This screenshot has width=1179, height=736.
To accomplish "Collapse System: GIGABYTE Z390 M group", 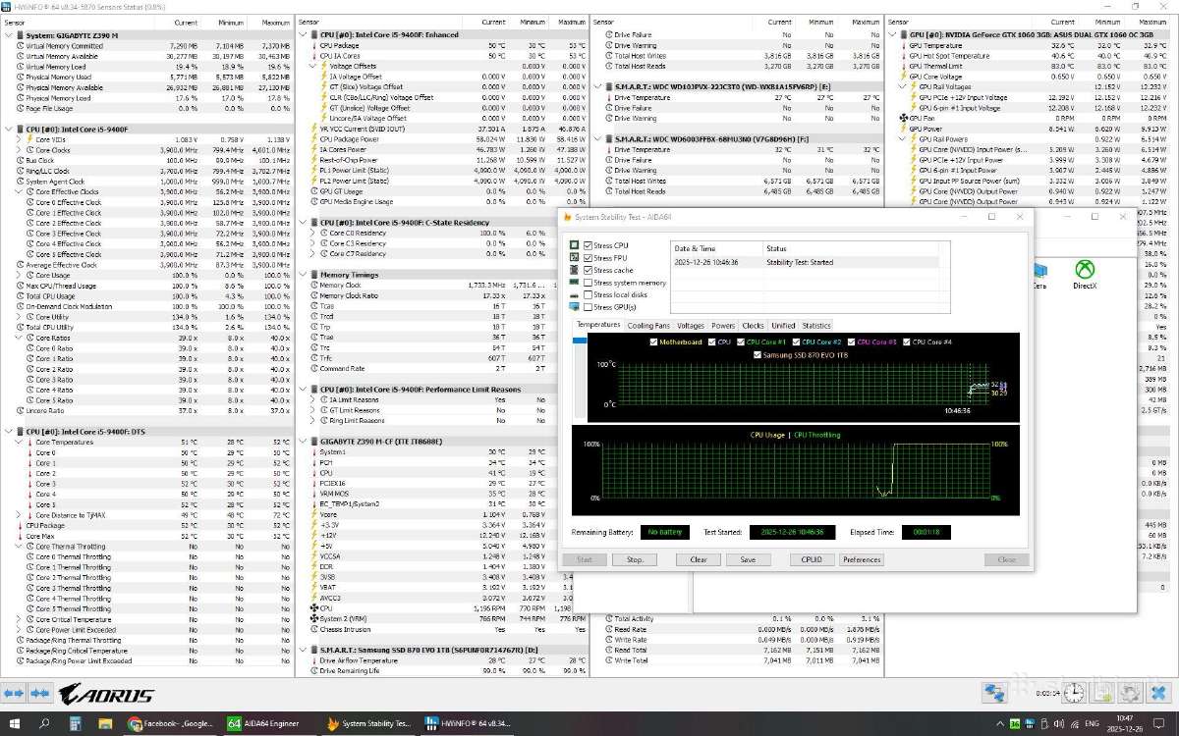I will click(x=8, y=35).
